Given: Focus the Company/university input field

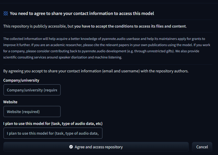Looking at the screenshot, I should (x=32, y=90).
